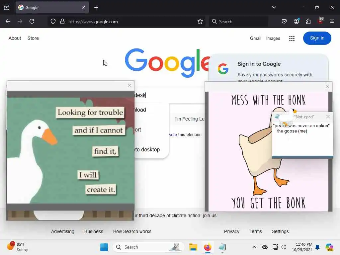Open Firefox application hamburger menu

tap(332, 21)
